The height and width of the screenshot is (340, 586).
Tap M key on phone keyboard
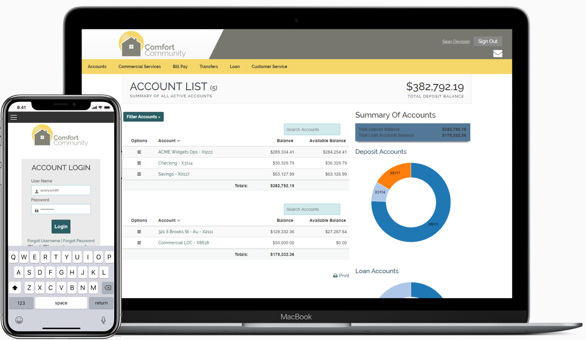coord(93,288)
